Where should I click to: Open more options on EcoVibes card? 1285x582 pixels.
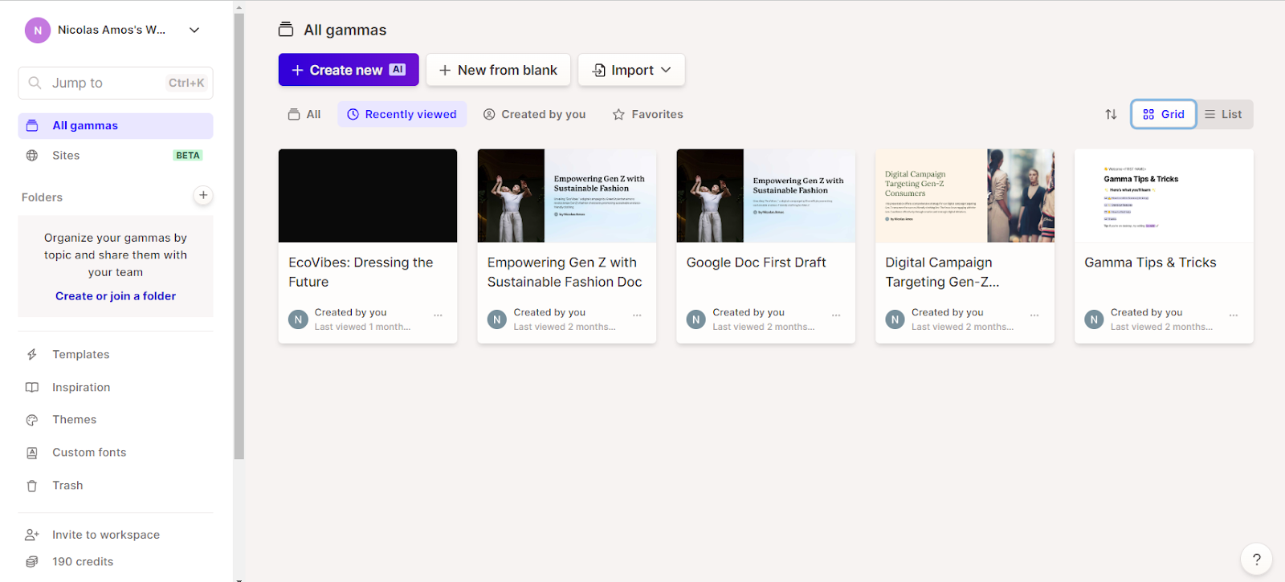pos(438,315)
